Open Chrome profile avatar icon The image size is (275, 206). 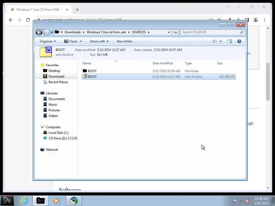256,20
